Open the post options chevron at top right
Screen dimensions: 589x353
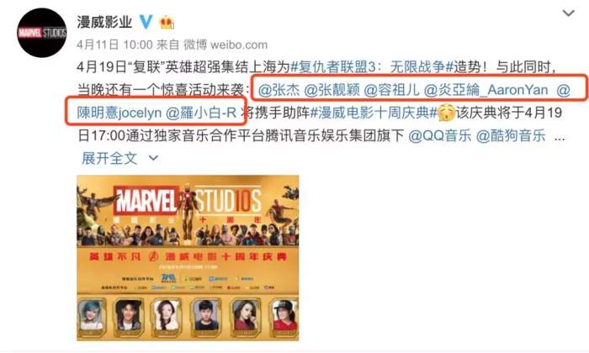tap(568, 13)
